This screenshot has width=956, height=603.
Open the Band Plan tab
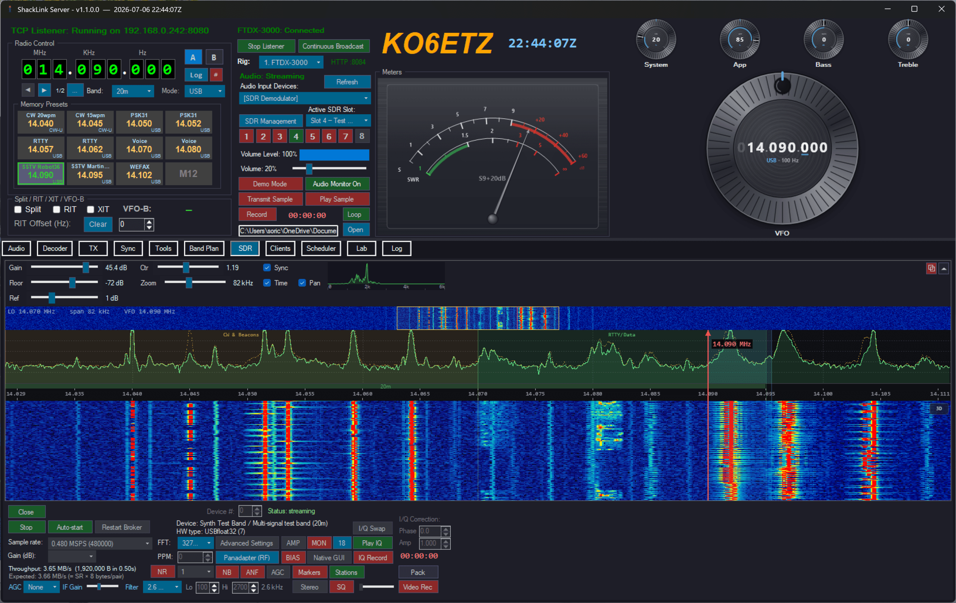click(204, 249)
